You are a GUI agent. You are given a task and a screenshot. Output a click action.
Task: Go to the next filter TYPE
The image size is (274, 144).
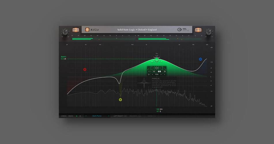click(161, 74)
